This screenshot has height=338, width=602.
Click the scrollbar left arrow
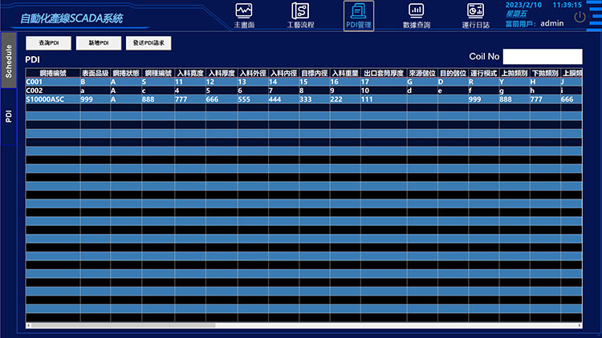click(x=28, y=325)
